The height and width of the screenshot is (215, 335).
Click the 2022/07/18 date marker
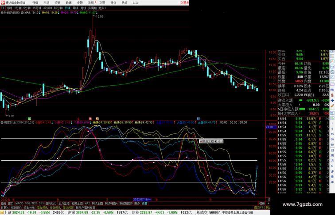[142, 200]
